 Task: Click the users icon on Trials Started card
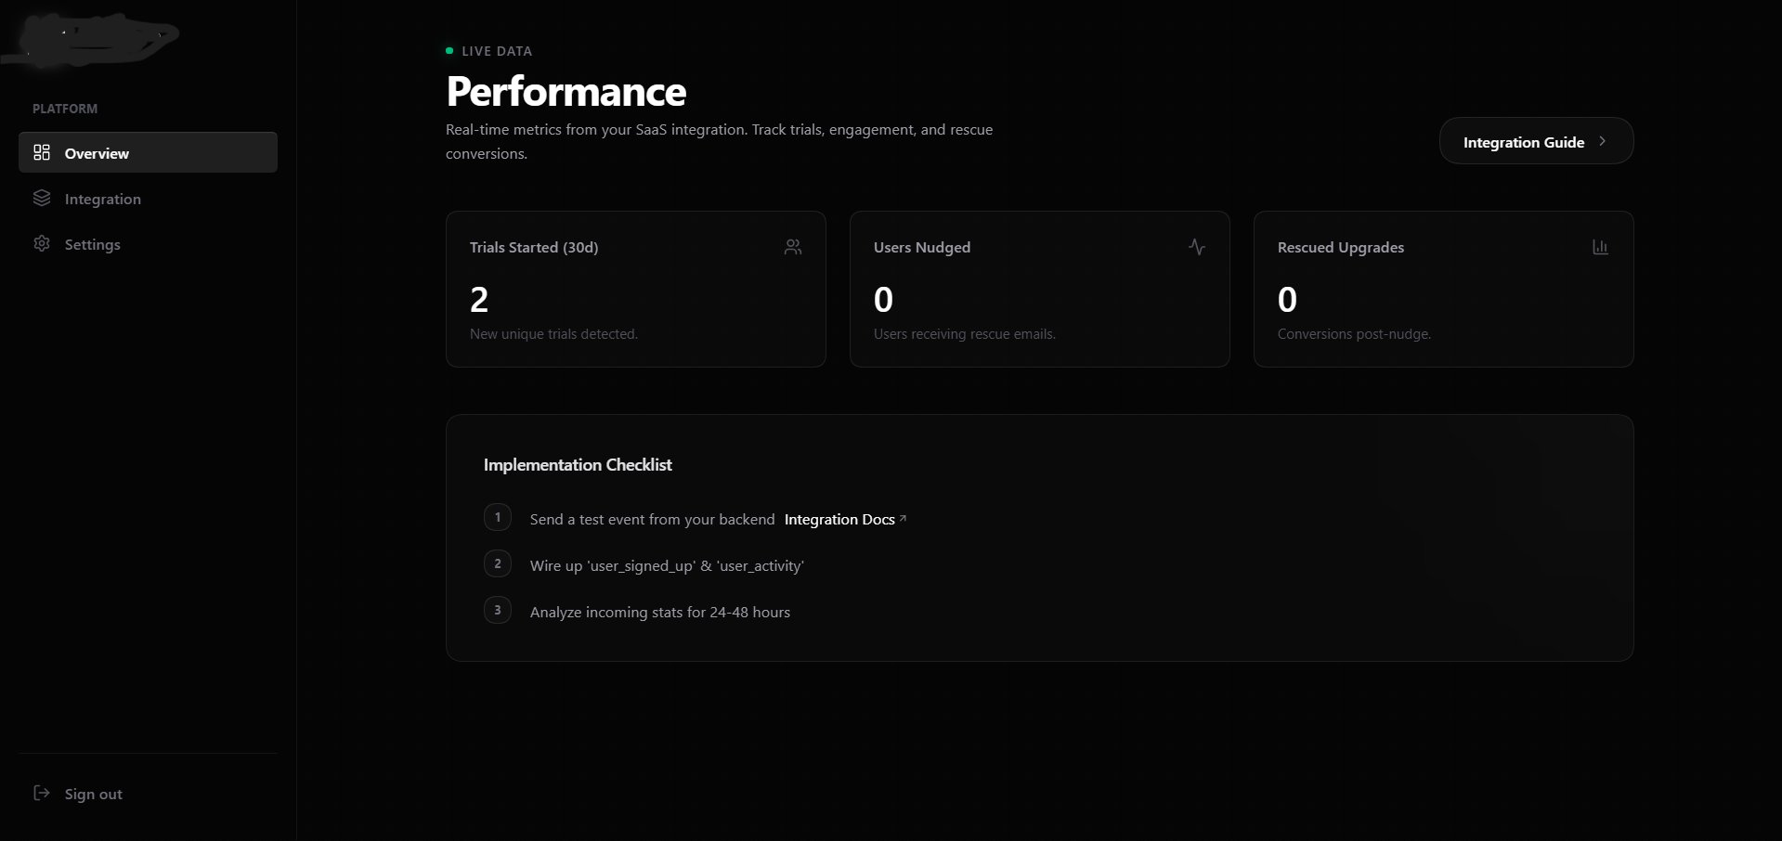pos(793,247)
